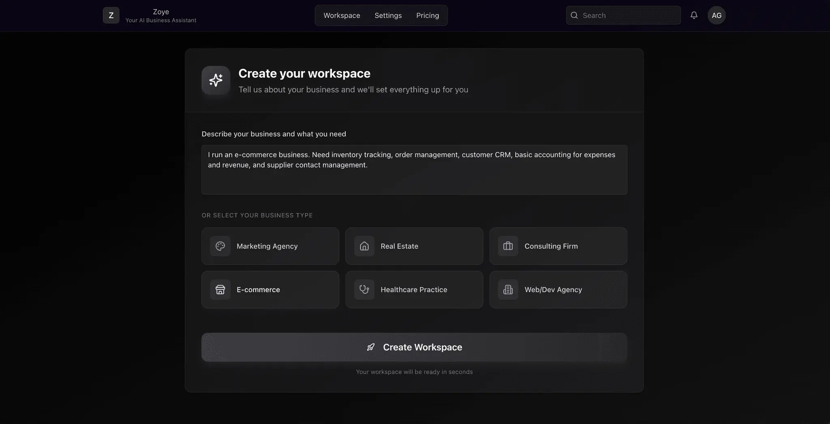Select the Marketing Agency business type

click(270, 246)
